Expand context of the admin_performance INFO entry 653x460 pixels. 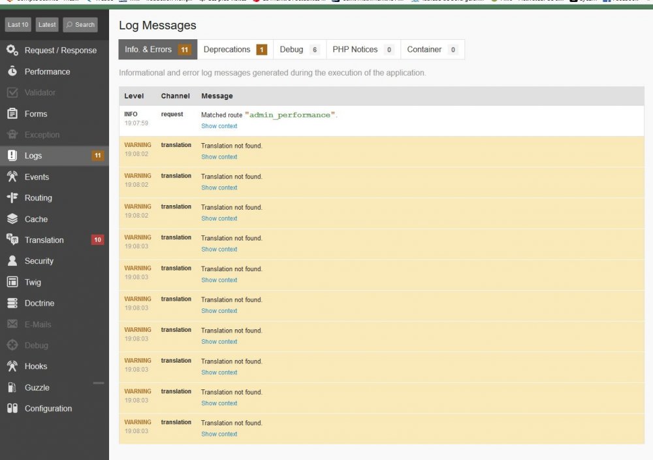point(219,125)
